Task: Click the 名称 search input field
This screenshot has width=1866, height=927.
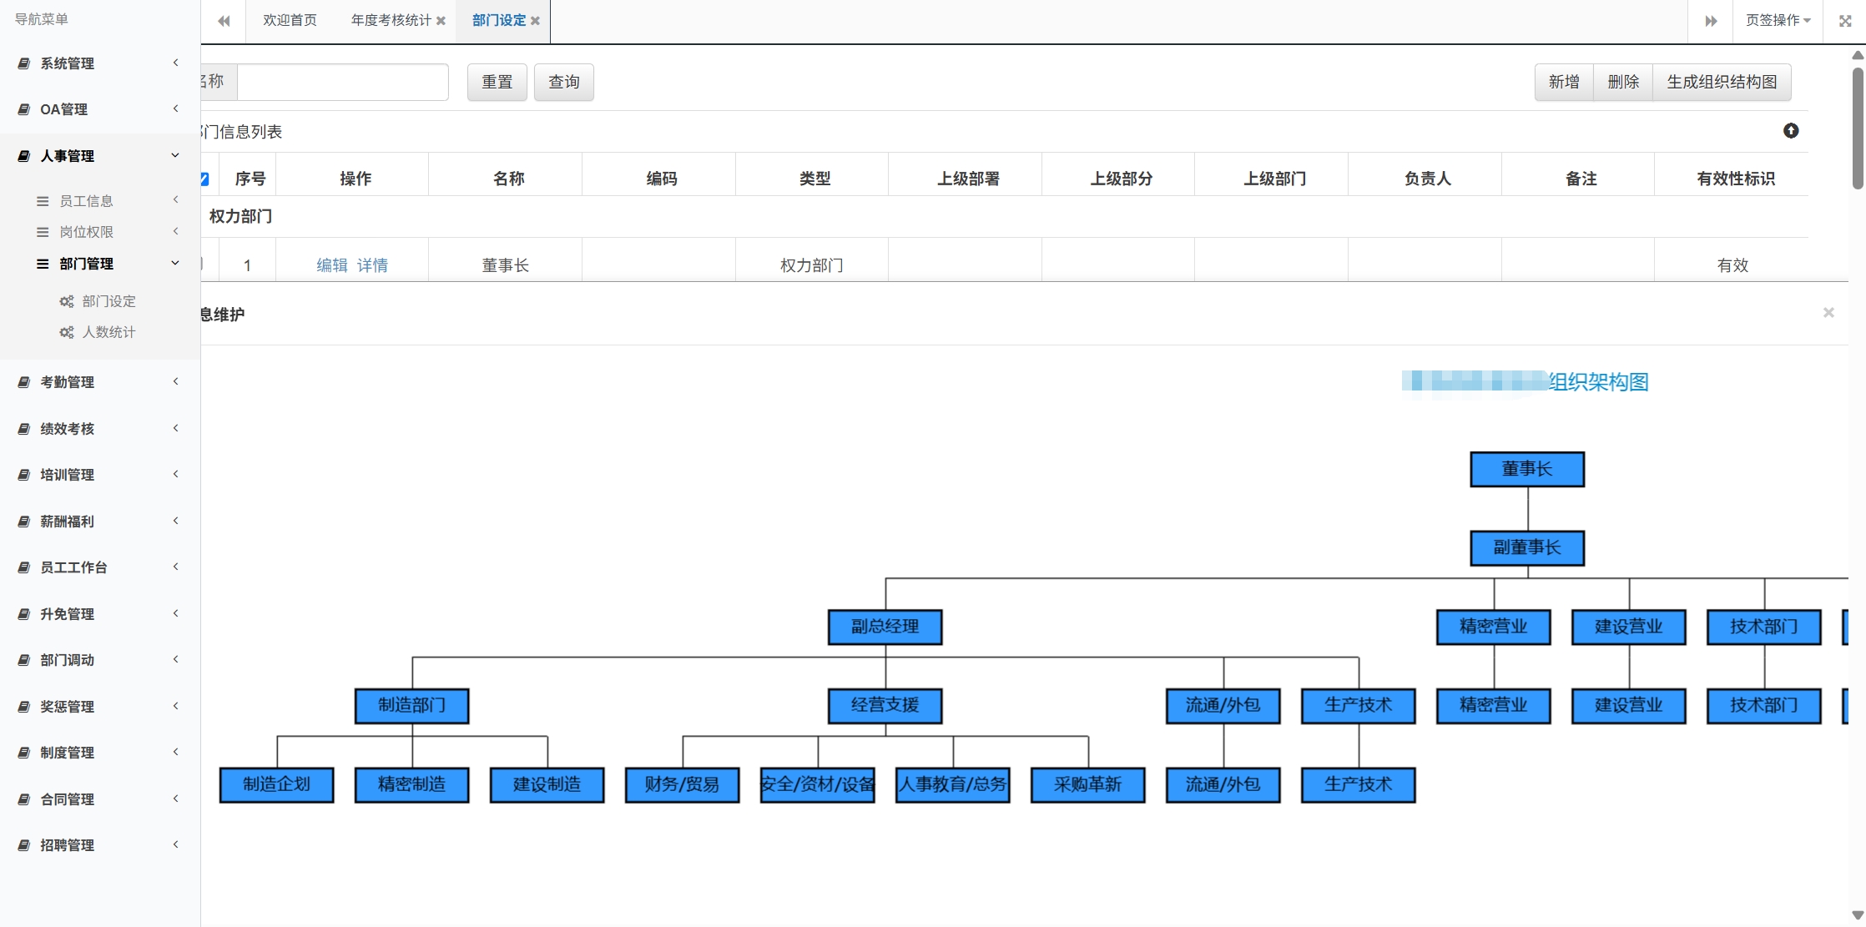Action: pos(342,82)
